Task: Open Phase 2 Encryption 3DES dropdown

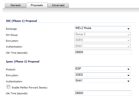Action: click(102, 75)
